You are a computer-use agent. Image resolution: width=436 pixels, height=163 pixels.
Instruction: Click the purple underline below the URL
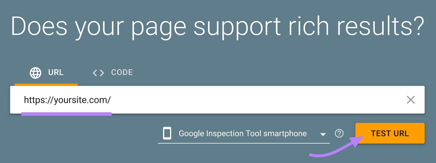click(x=67, y=113)
